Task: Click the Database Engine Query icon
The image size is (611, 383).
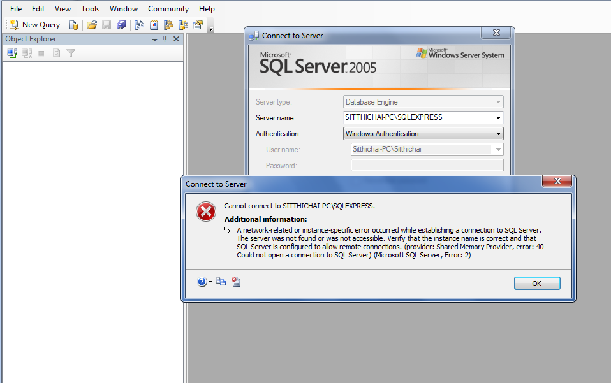Action: [73, 25]
